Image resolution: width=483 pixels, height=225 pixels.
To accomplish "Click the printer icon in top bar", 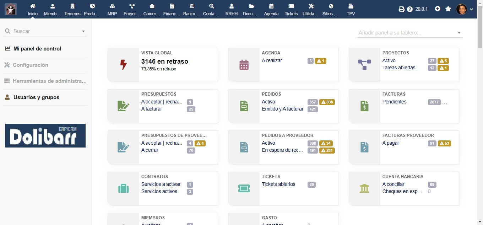I will coord(402,9).
